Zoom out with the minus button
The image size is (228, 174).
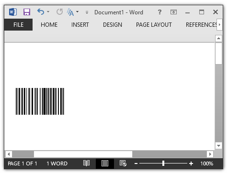tap(136, 163)
